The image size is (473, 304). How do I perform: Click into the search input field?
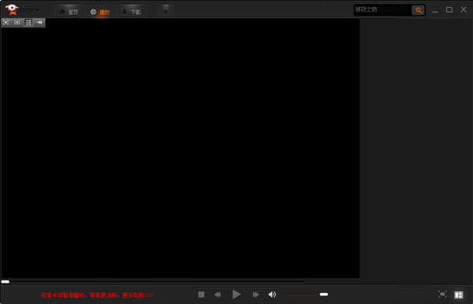pos(382,10)
